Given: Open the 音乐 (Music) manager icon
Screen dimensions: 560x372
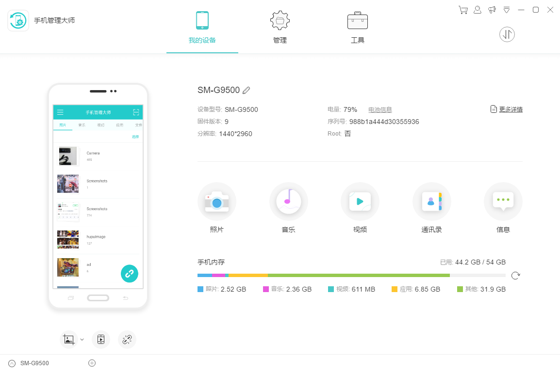Looking at the screenshot, I should point(288,201).
